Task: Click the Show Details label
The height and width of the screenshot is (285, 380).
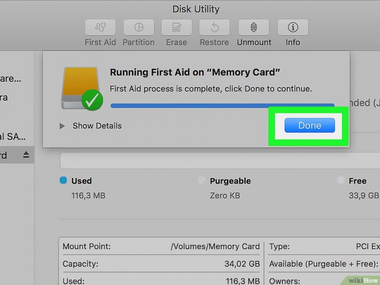Action: click(97, 126)
